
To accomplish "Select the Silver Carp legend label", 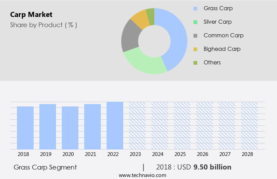I will pos(218,22).
